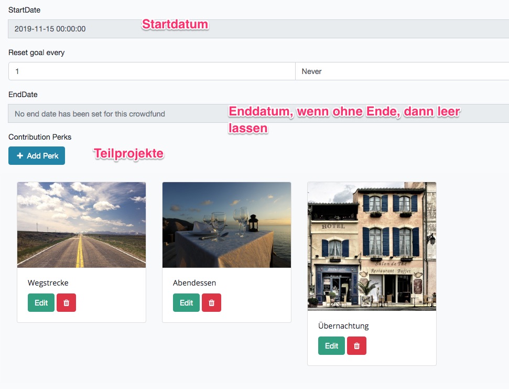Open the dinner table image of Abendessen

click(x=226, y=225)
